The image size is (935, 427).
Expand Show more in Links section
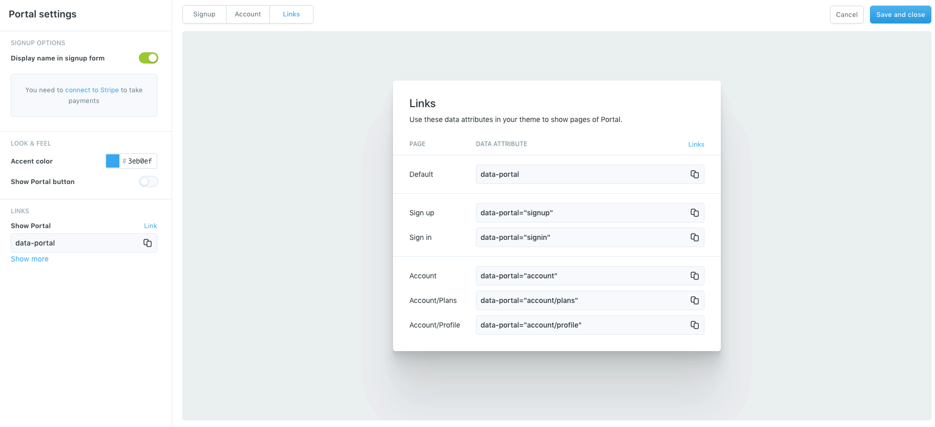tap(30, 259)
